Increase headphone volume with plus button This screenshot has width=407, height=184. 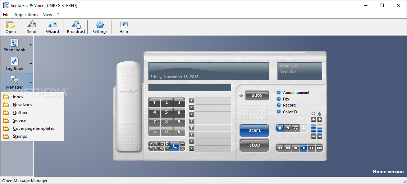pyautogui.click(x=313, y=119)
